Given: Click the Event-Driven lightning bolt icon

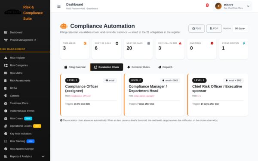Looking at the screenshot, I should pos(244,43).
